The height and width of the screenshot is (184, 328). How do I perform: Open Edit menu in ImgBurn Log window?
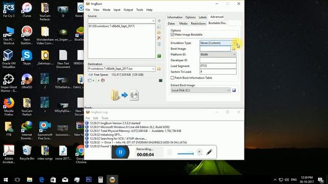click(96, 118)
